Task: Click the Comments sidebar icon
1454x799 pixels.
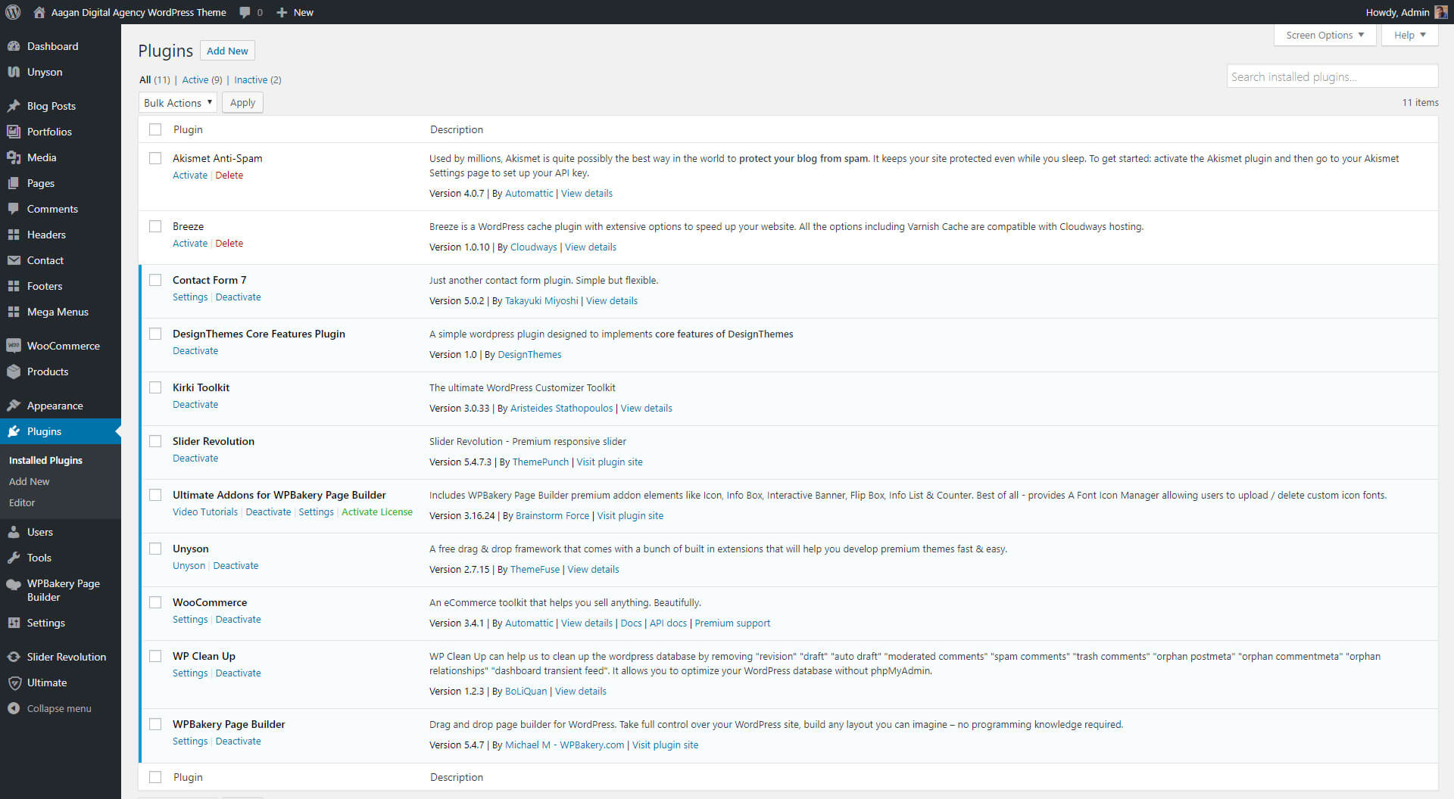Action: coord(14,209)
